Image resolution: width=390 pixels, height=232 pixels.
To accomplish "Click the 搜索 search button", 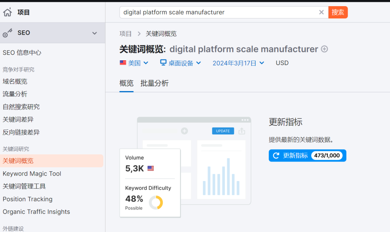I will pyautogui.click(x=338, y=12).
